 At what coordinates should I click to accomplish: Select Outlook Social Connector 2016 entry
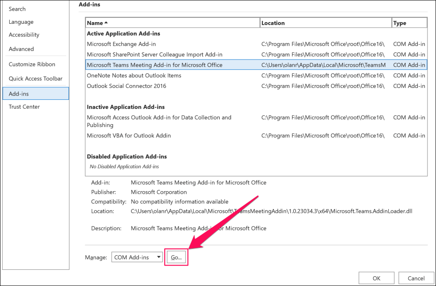pos(126,86)
